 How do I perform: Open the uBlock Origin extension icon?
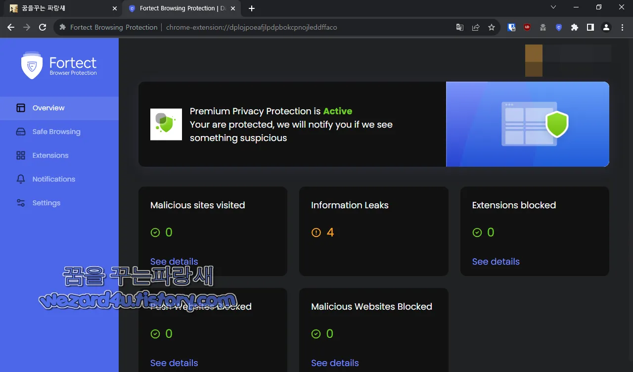click(527, 27)
